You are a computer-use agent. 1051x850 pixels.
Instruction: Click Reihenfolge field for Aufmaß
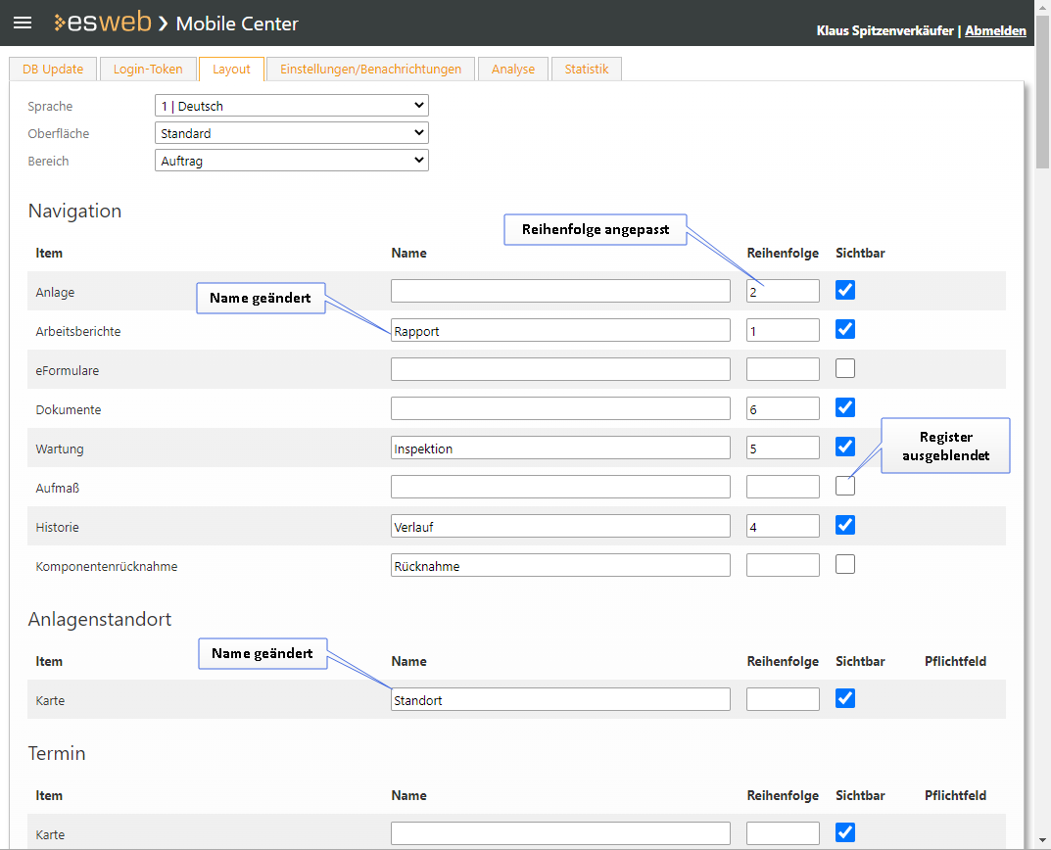[x=783, y=487]
